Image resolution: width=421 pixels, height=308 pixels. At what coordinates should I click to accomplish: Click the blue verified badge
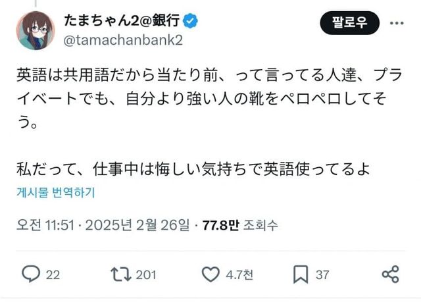click(191, 22)
